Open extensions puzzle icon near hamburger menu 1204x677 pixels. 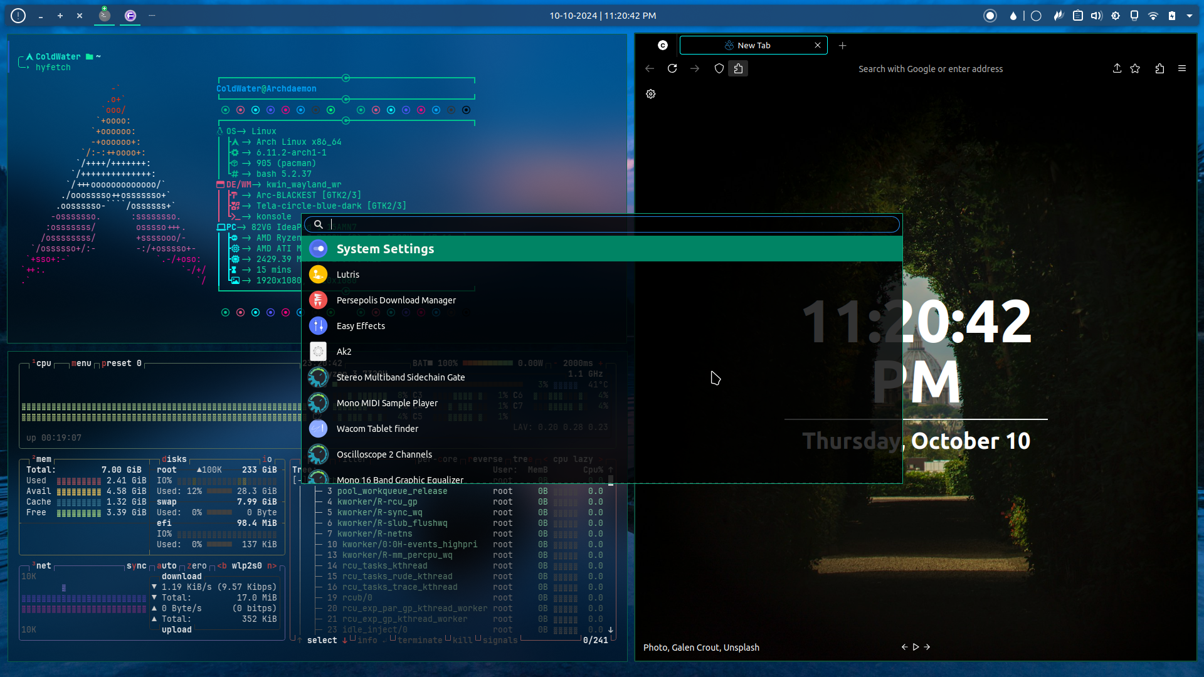[x=1159, y=69]
